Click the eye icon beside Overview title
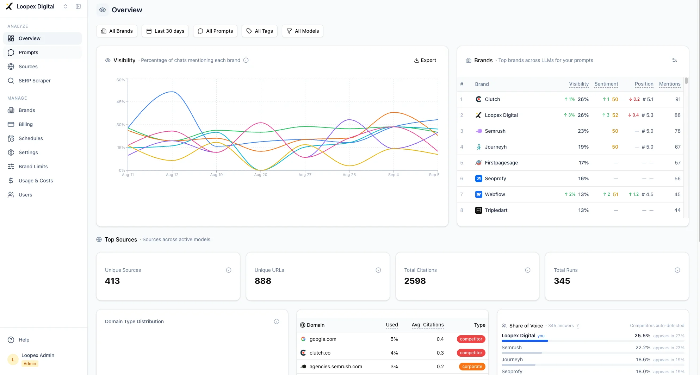 tap(103, 10)
